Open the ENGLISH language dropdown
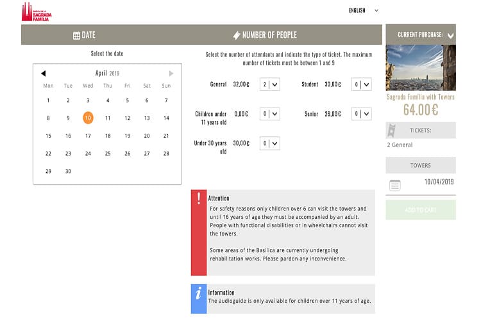 (364, 11)
